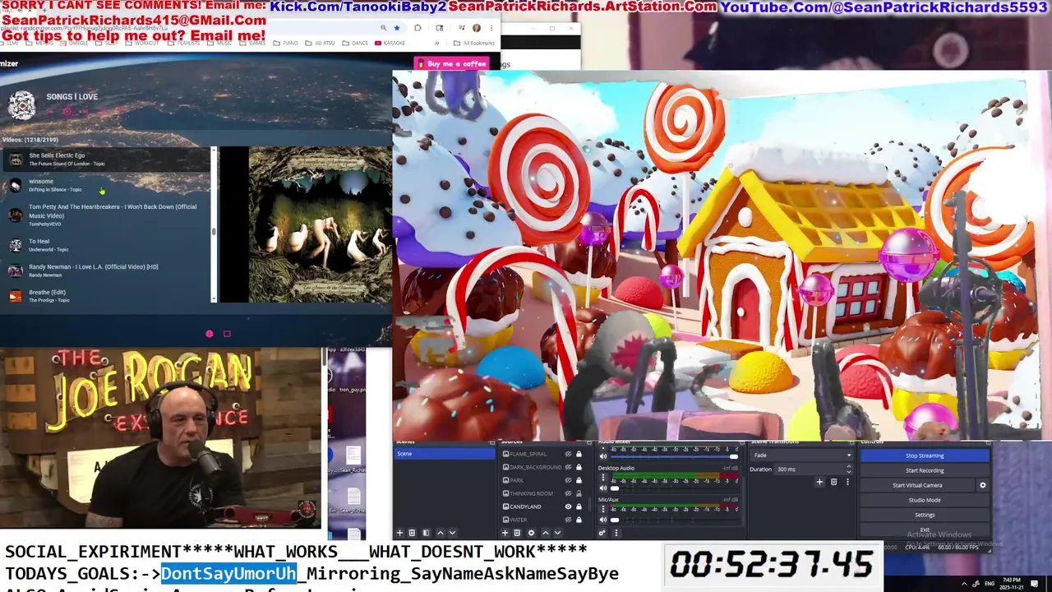Open transition properties dots menu
This screenshot has width=1052, height=592.
(x=847, y=482)
